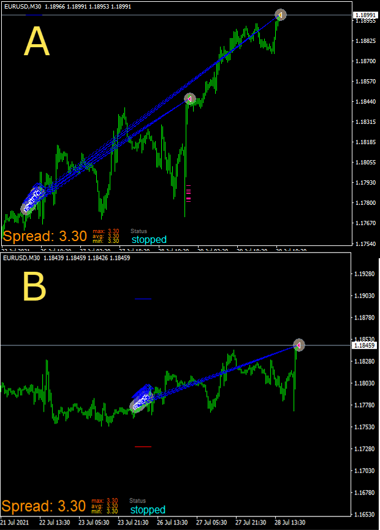The width and height of the screenshot is (380, 530).
Task: Click the 'min: 3.30' value in chart A
Action: click(x=105, y=240)
